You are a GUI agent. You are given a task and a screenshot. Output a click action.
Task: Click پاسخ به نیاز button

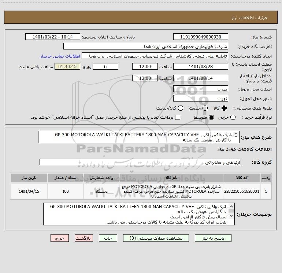coord(213,238)
